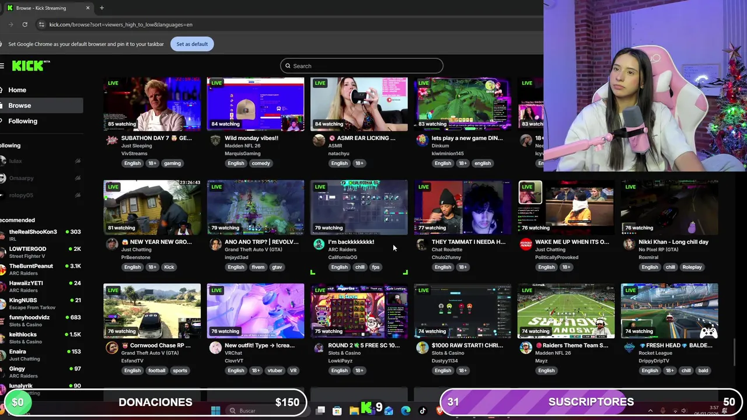The width and height of the screenshot is (747, 420).
Task: Open ARC Raiders category under CaliforniaOG stream
Action: pyautogui.click(x=342, y=250)
